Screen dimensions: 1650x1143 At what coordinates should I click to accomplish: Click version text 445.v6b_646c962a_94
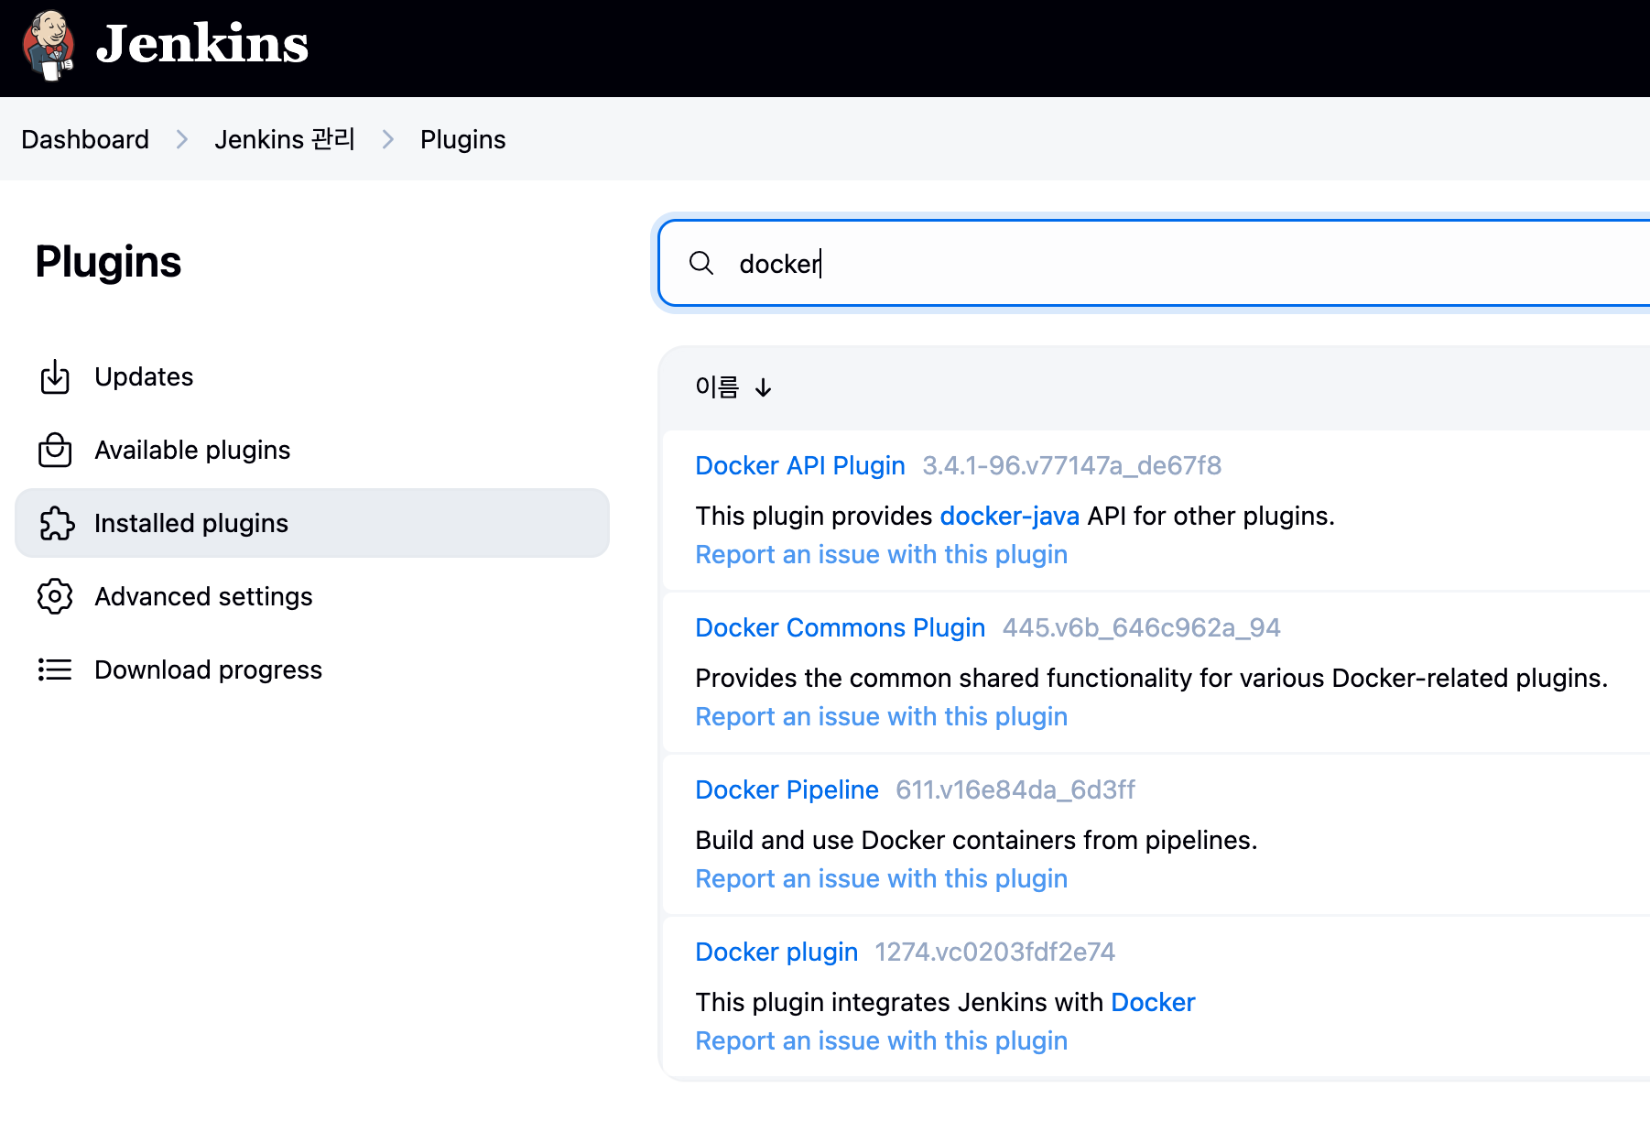pos(1141,627)
